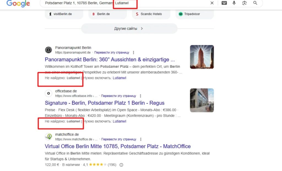
Task: Click the officebase.de favicon
Action: point(48,93)
